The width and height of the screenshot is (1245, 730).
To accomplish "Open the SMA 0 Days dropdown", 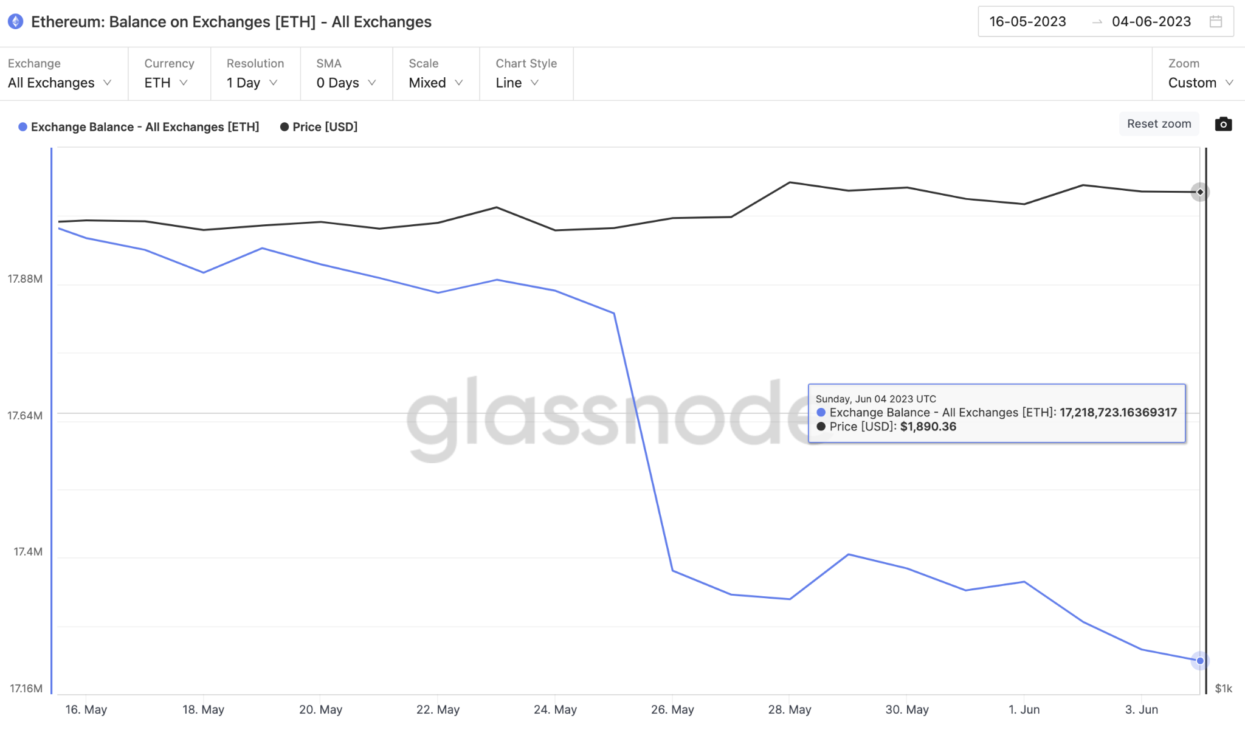I will [347, 74].
